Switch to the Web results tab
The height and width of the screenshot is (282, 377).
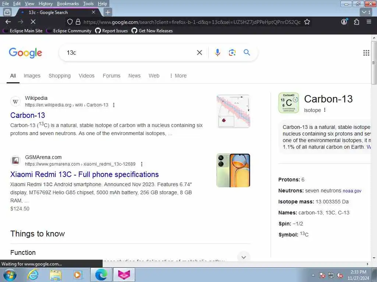pos(154,76)
